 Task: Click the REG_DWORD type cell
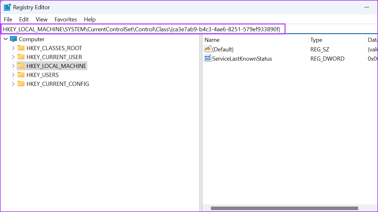tap(327, 59)
